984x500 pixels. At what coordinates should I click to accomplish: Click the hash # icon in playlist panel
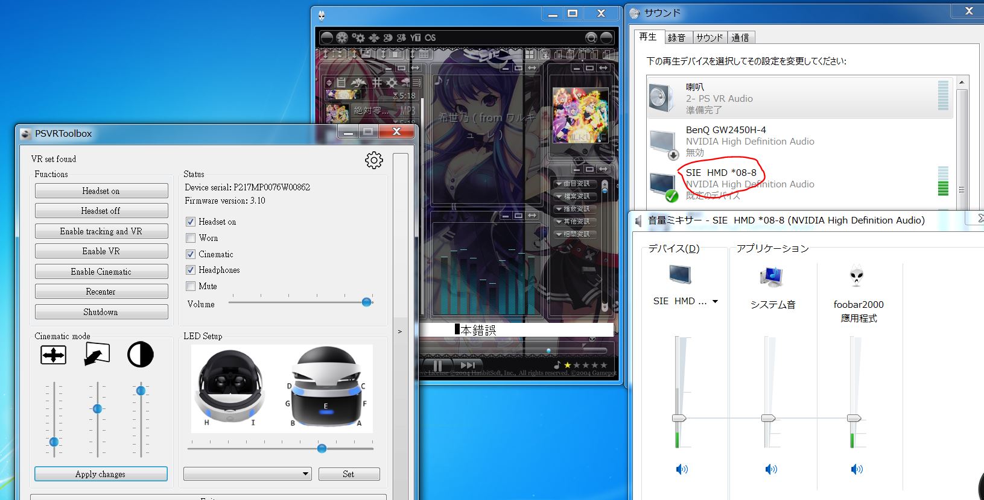click(x=377, y=83)
